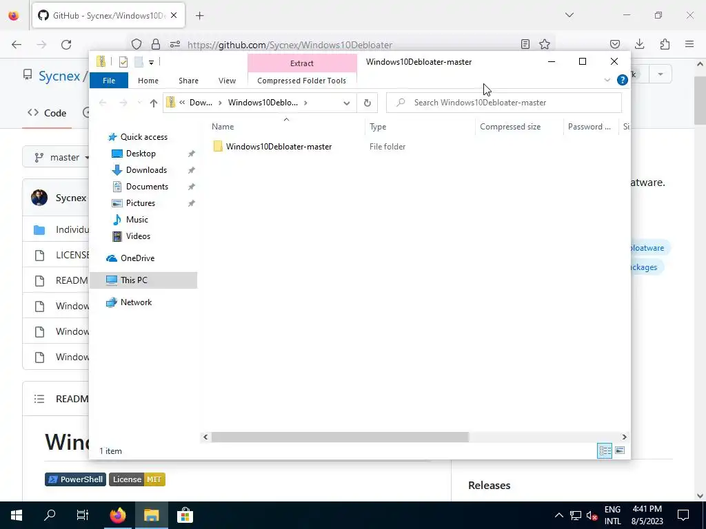This screenshot has width=706, height=529.
Task: Go up one folder level in Explorer
Action: click(x=154, y=103)
